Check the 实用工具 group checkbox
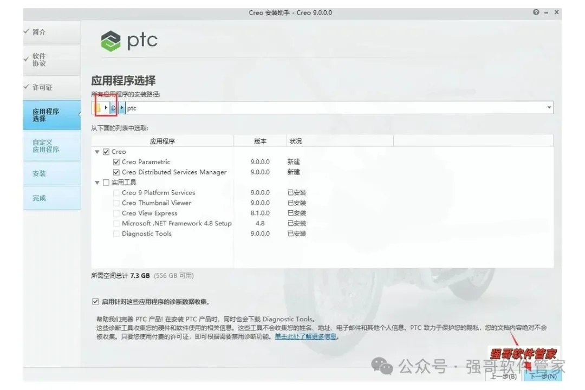Viewport: 585px width, 390px height. click(x=106, y=183)
